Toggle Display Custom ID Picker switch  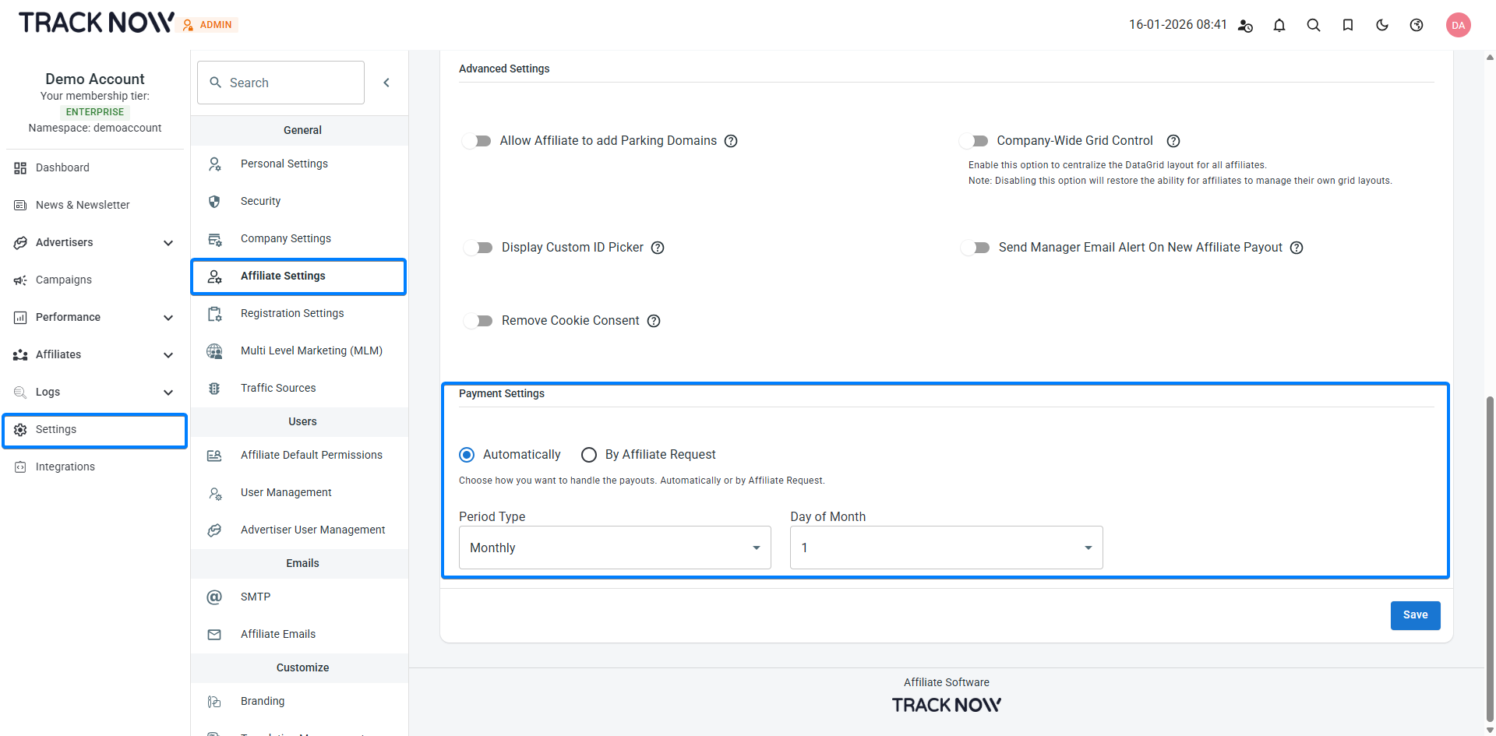coord(478,248)
